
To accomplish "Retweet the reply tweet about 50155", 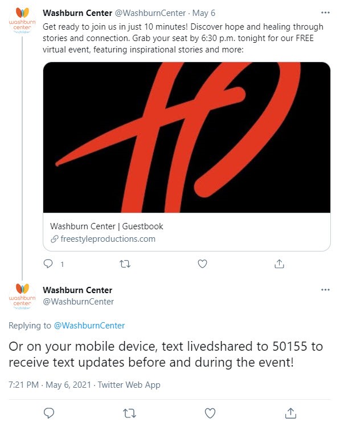I will pyautogui.click(x=129, y=413).
